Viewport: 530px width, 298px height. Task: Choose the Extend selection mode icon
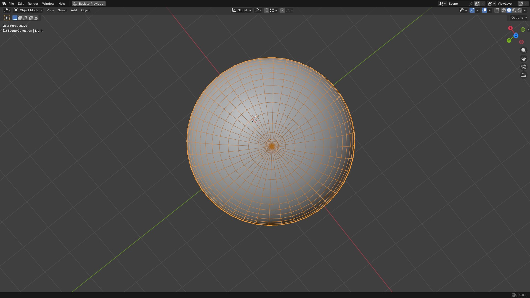(20, 18)
